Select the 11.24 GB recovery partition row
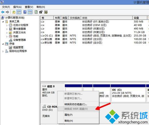Viewport: 149px width, 125px height. pyautogui.click(x=95, y=32)
